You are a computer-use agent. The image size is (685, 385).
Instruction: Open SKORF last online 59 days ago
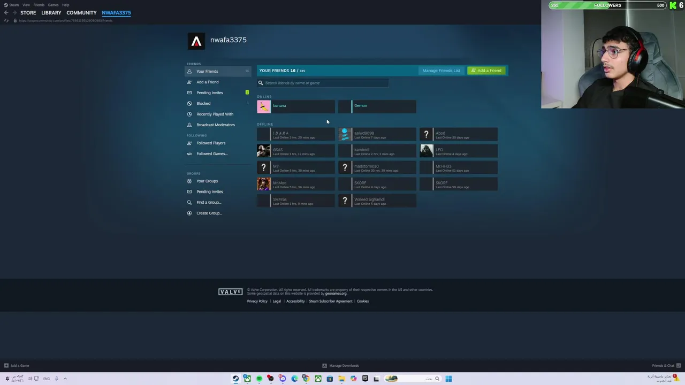pyautogui.click(x=459, y=184)
